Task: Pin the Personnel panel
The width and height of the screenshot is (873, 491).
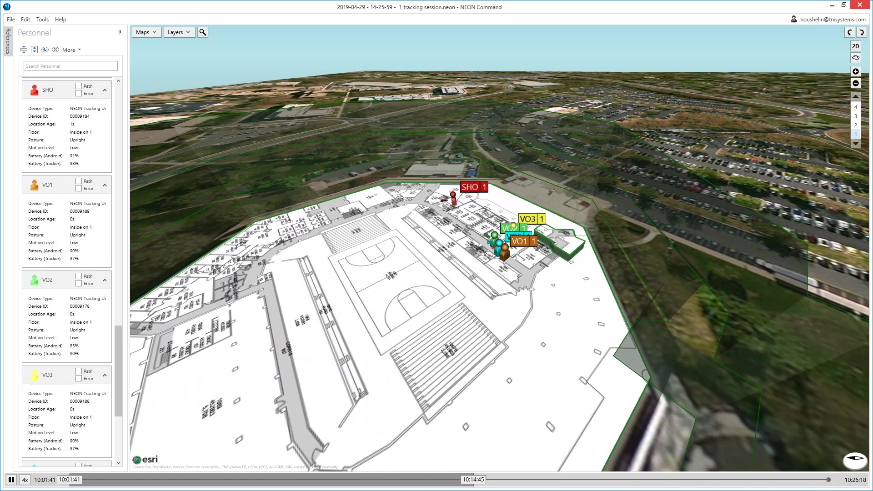Action: pyautogui.click(x=120, y=32)
